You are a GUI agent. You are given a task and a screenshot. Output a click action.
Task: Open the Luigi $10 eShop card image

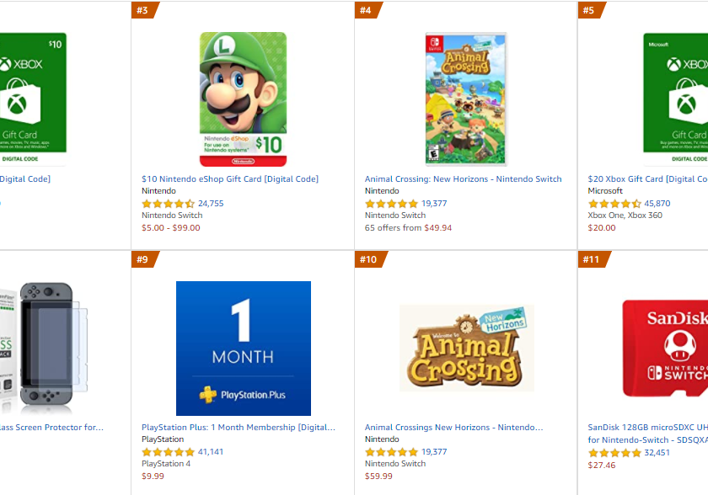[x=243, y=99]
